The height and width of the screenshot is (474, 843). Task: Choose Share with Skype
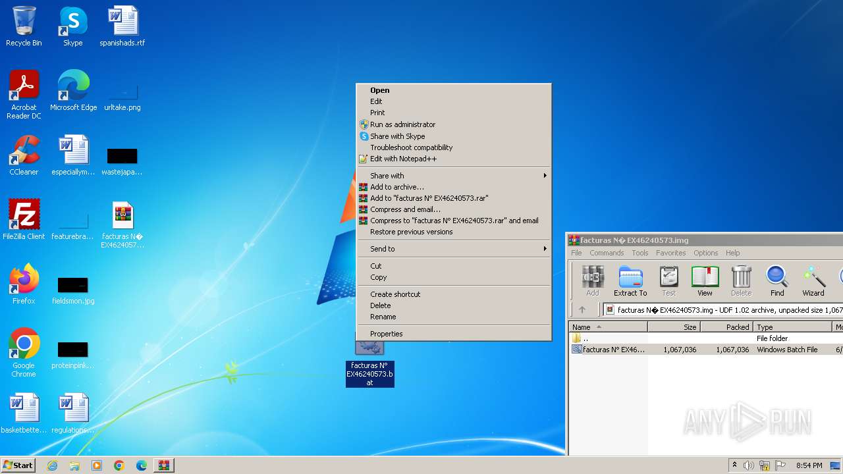(x=454, y=136)
